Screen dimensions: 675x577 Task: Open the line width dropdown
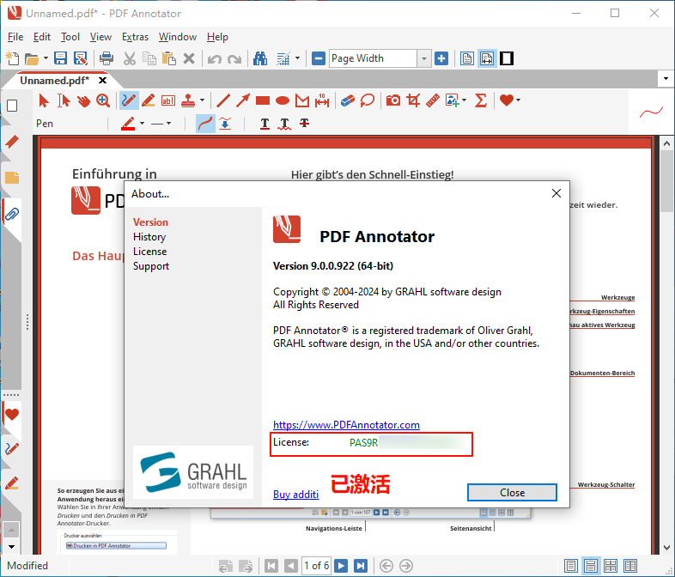[x=168, y=124]
